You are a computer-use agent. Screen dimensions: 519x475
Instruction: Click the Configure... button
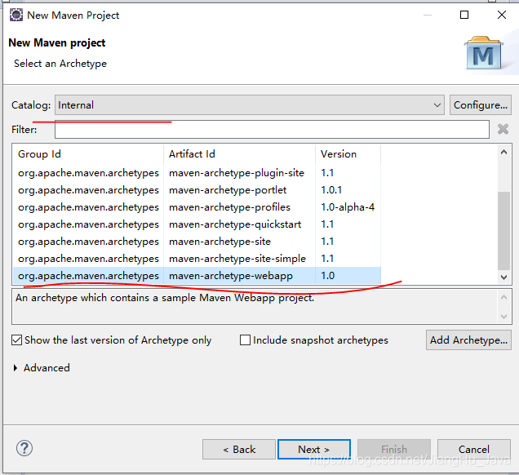click(x=481, y=105)
